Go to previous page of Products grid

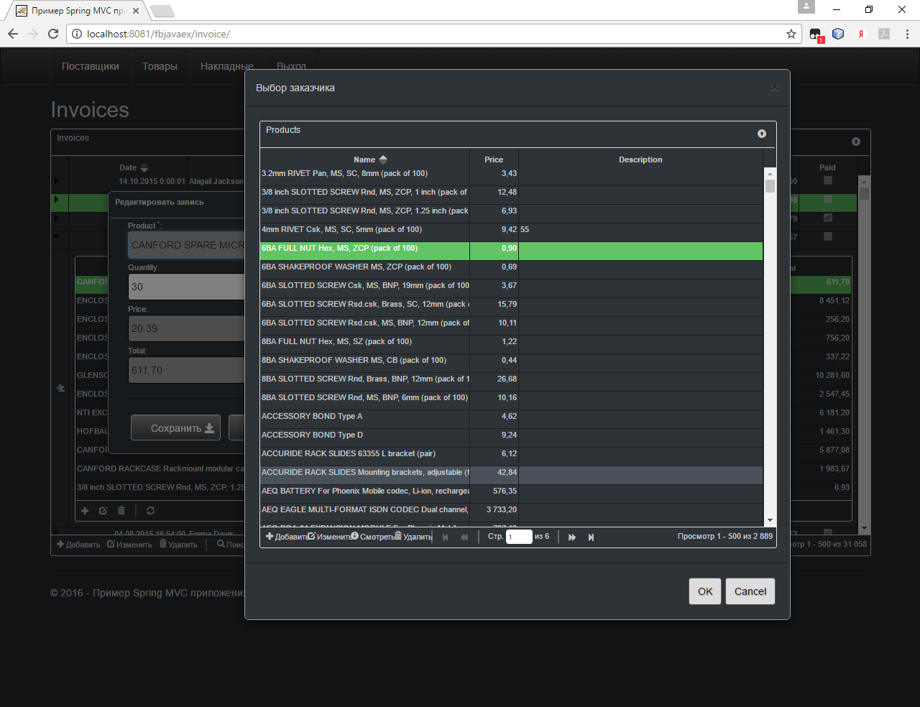[x=464, y=537]
